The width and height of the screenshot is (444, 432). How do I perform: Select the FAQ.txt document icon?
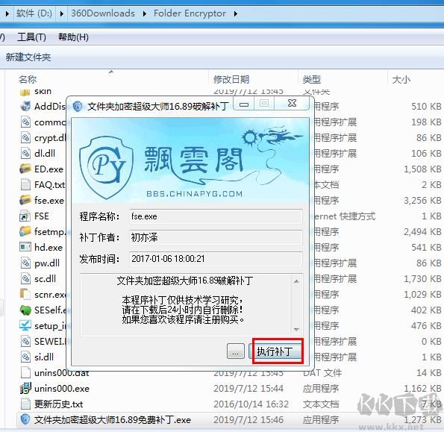point(25,185)
